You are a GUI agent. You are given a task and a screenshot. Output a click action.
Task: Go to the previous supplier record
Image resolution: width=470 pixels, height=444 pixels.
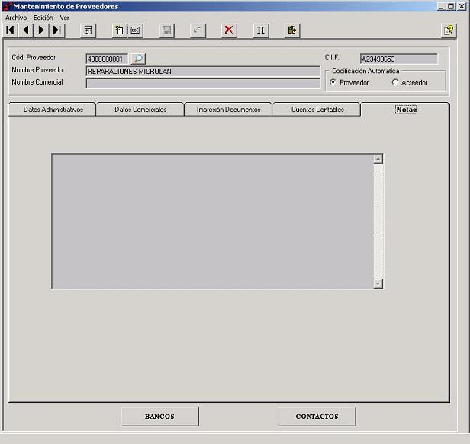point(26,30)
